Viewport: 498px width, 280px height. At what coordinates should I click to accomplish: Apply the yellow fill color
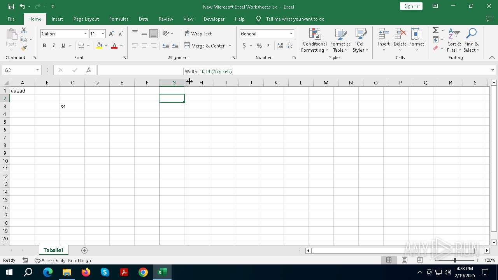coord(99,45)
